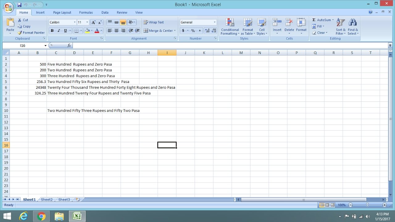Cut the selection with scissors icon
The height and width of the screenshot is (222, 395).
23,20
